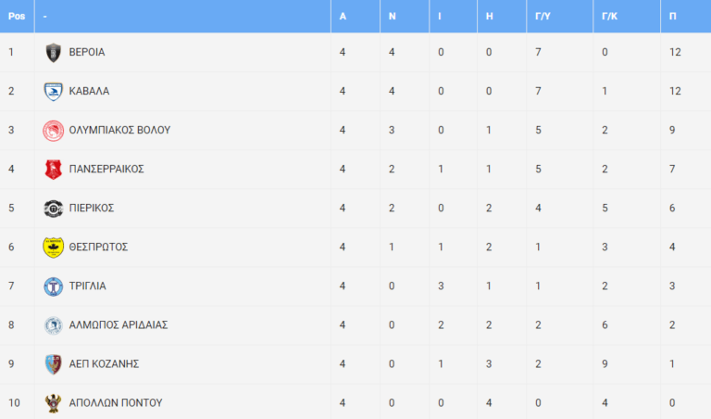Sort table by the Pos column header
Viewport: 711px width, 419px height.
(x=17, y=17)
